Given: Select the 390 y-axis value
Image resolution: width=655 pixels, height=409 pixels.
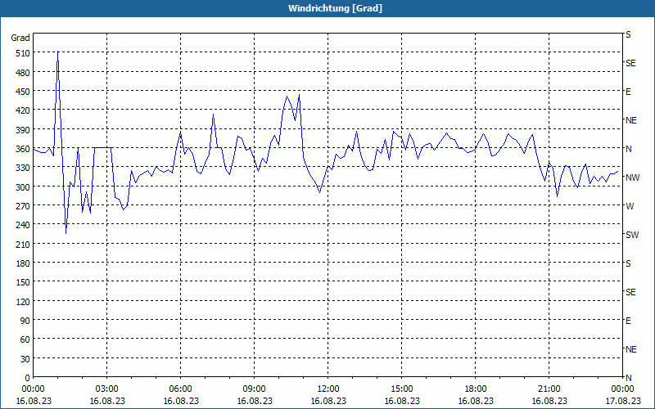Looking at the screenshot, I should click(23, 130).
